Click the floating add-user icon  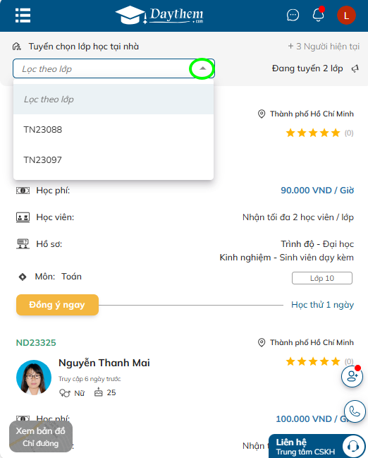coord(352,376)
